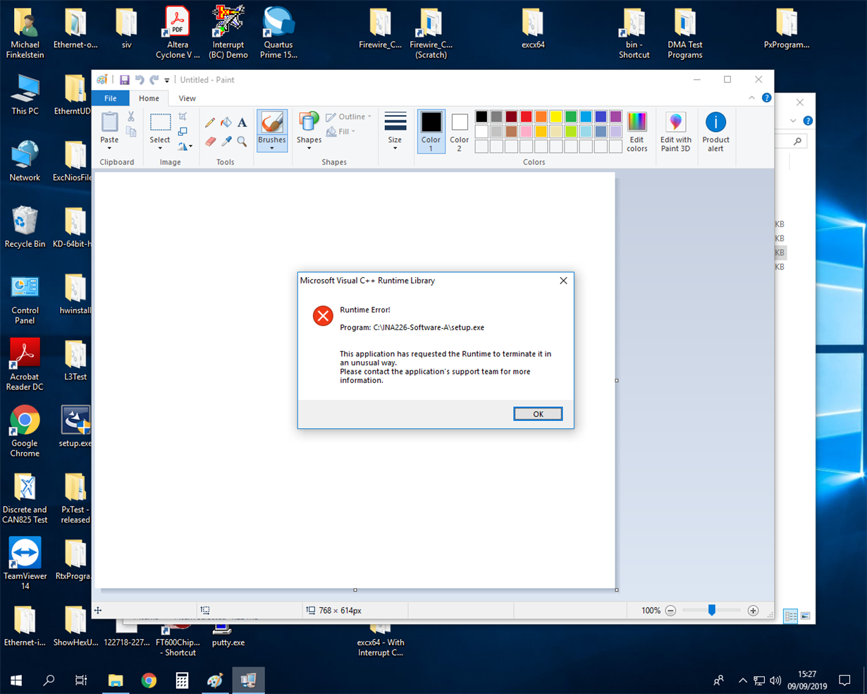Select Color 2 background box
The height and width of the screenshot is (694, 867).
(x=460, y=131)
